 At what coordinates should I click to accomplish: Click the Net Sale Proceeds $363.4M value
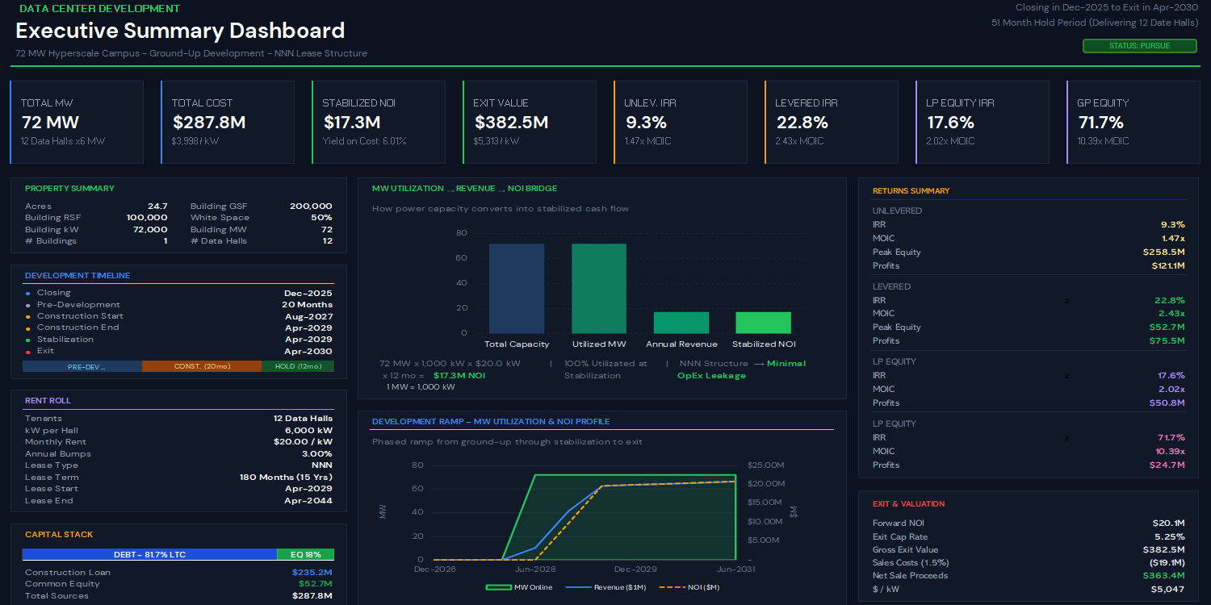pos(1163,575)
